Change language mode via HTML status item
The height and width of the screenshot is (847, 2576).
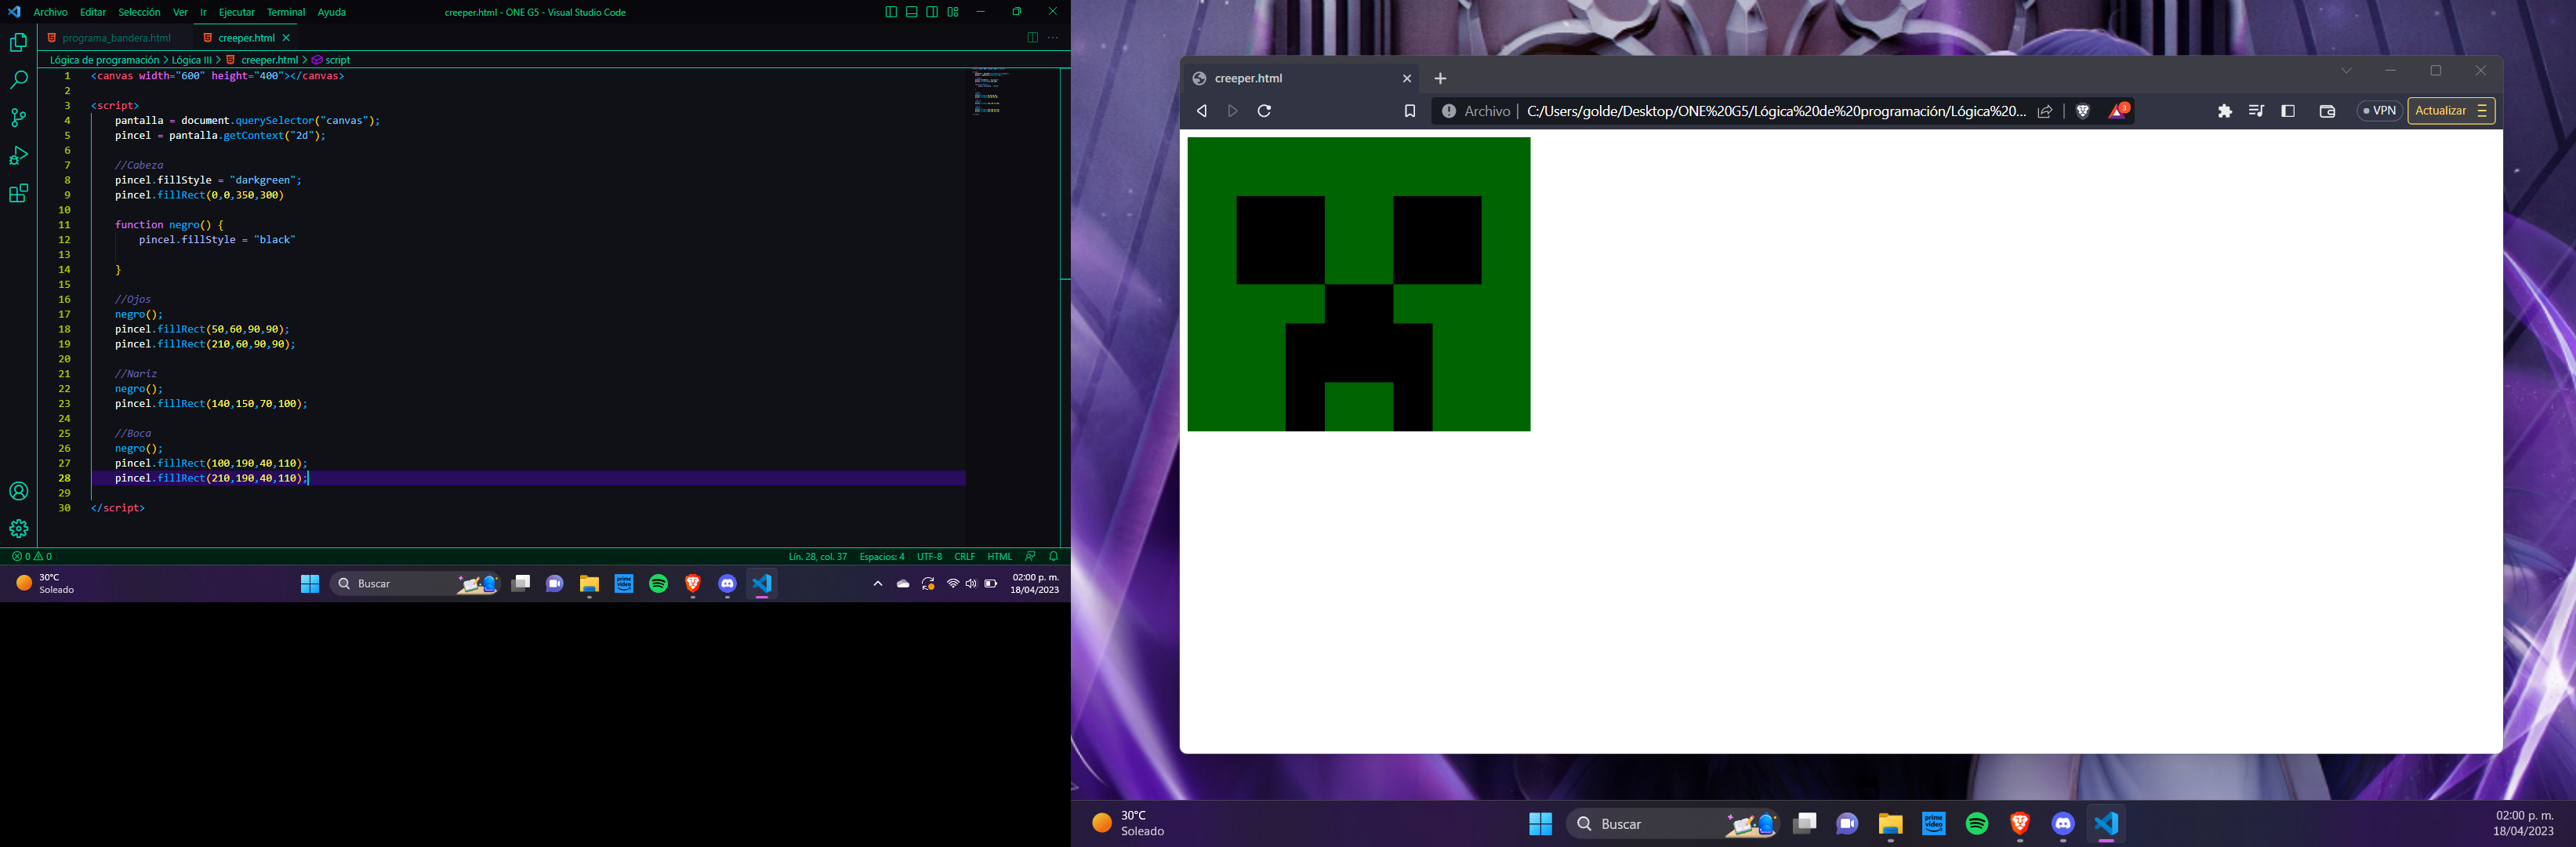point(999,556)
